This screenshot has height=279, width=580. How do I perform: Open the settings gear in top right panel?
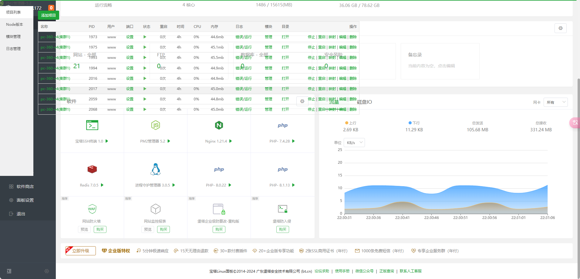pyautogui.click(x=561, y=28)
